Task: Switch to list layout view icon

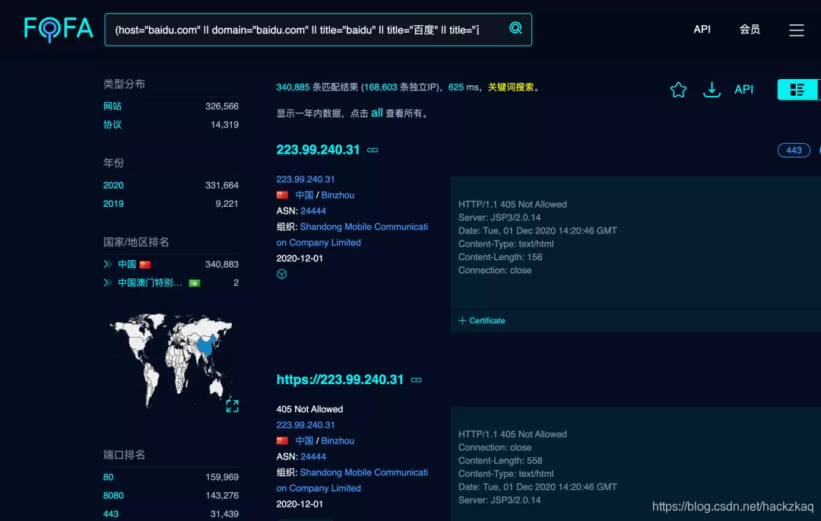Action: pos(797,90)
